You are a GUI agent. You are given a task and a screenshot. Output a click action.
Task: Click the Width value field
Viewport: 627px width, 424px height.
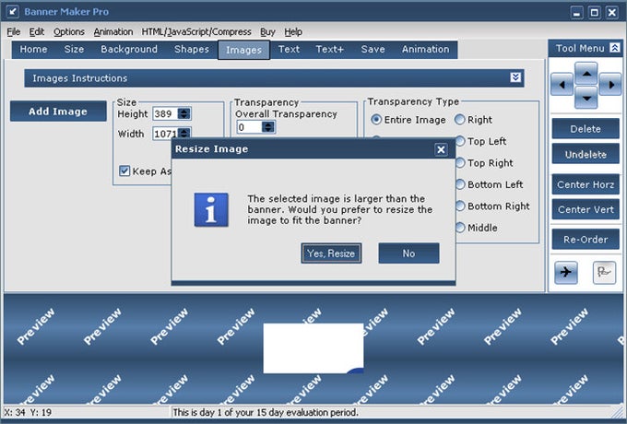tap(165, 134)
